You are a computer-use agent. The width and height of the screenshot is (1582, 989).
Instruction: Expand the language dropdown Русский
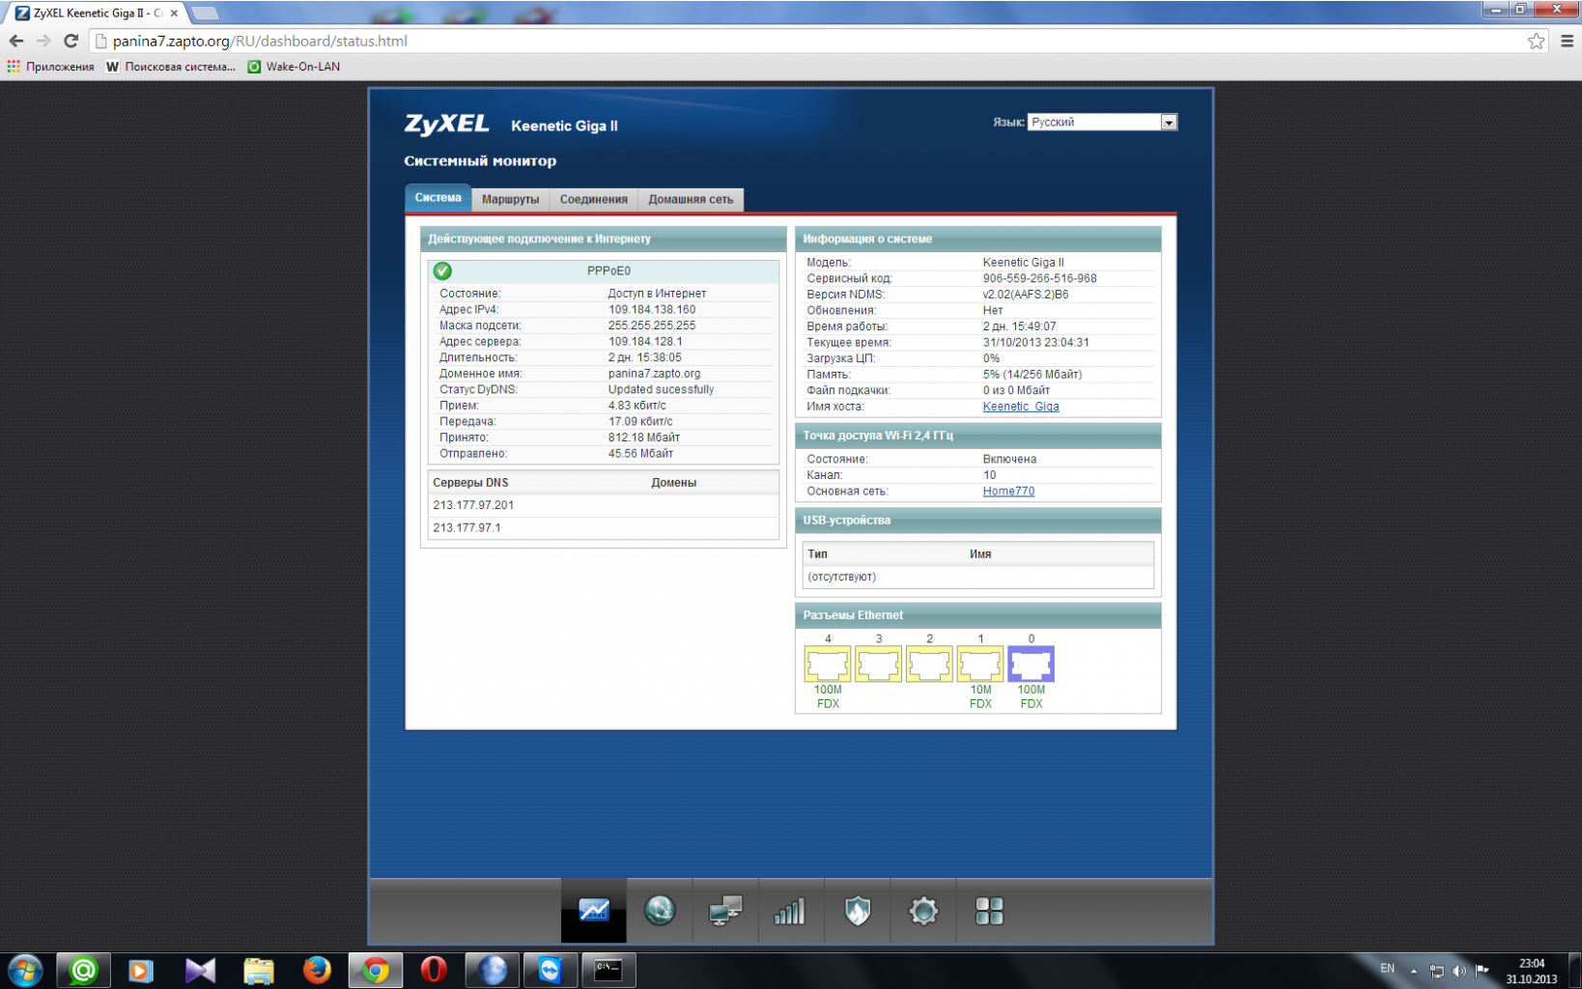tap(1102, 122)
